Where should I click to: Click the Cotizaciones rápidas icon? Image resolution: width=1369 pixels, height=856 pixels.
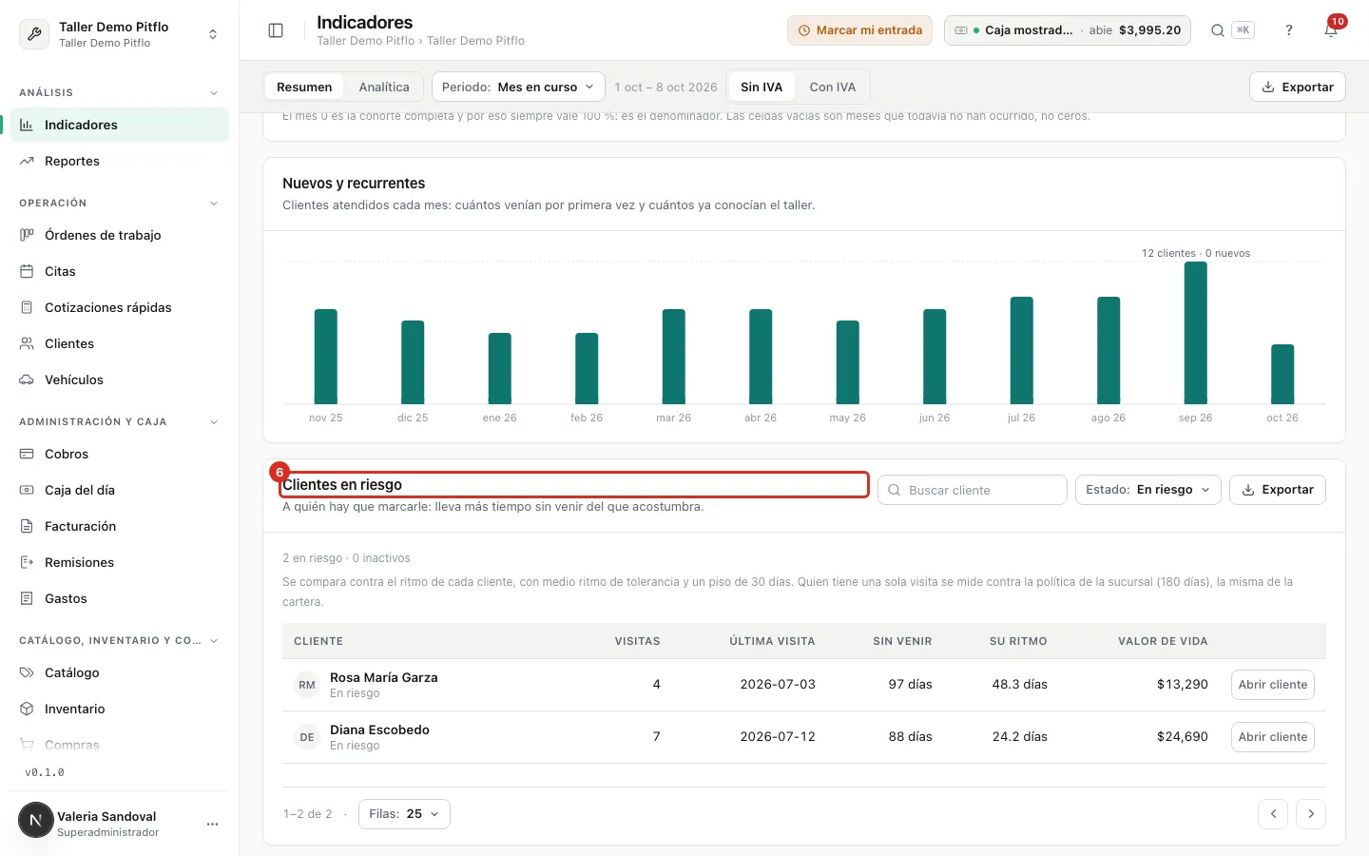coord(27,307)
